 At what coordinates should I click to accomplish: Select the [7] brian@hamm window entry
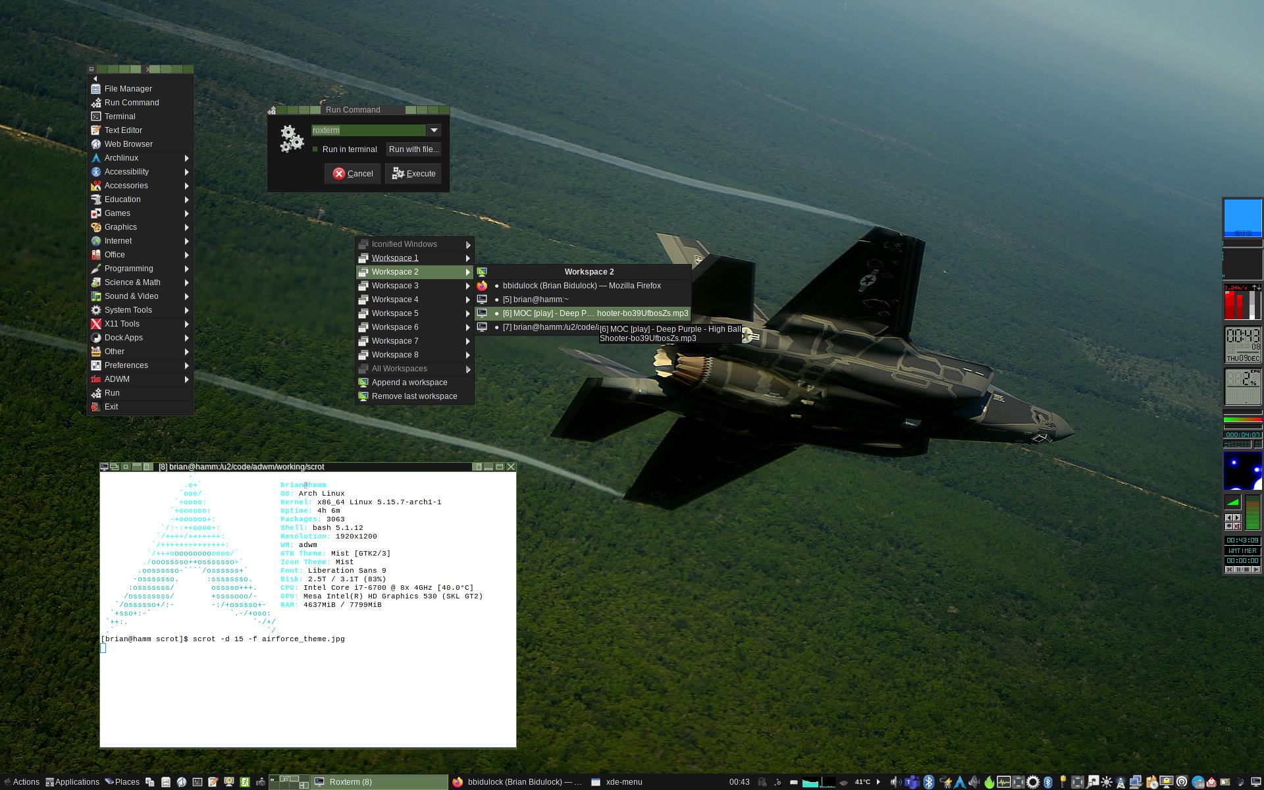(x=537, y=327)
